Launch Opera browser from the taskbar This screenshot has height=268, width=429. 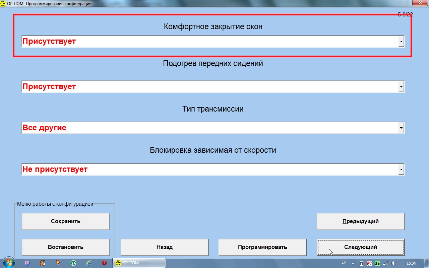(104, 263)
